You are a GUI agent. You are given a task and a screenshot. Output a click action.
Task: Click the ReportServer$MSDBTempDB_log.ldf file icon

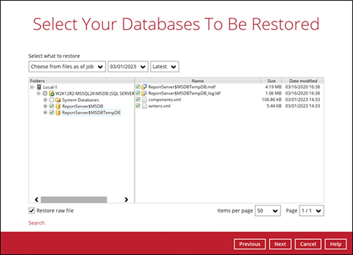[x=144, y=93]
